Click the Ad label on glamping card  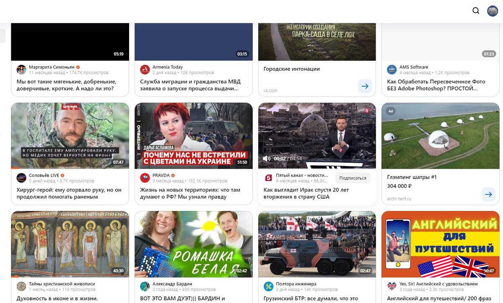tap(391, 111)
